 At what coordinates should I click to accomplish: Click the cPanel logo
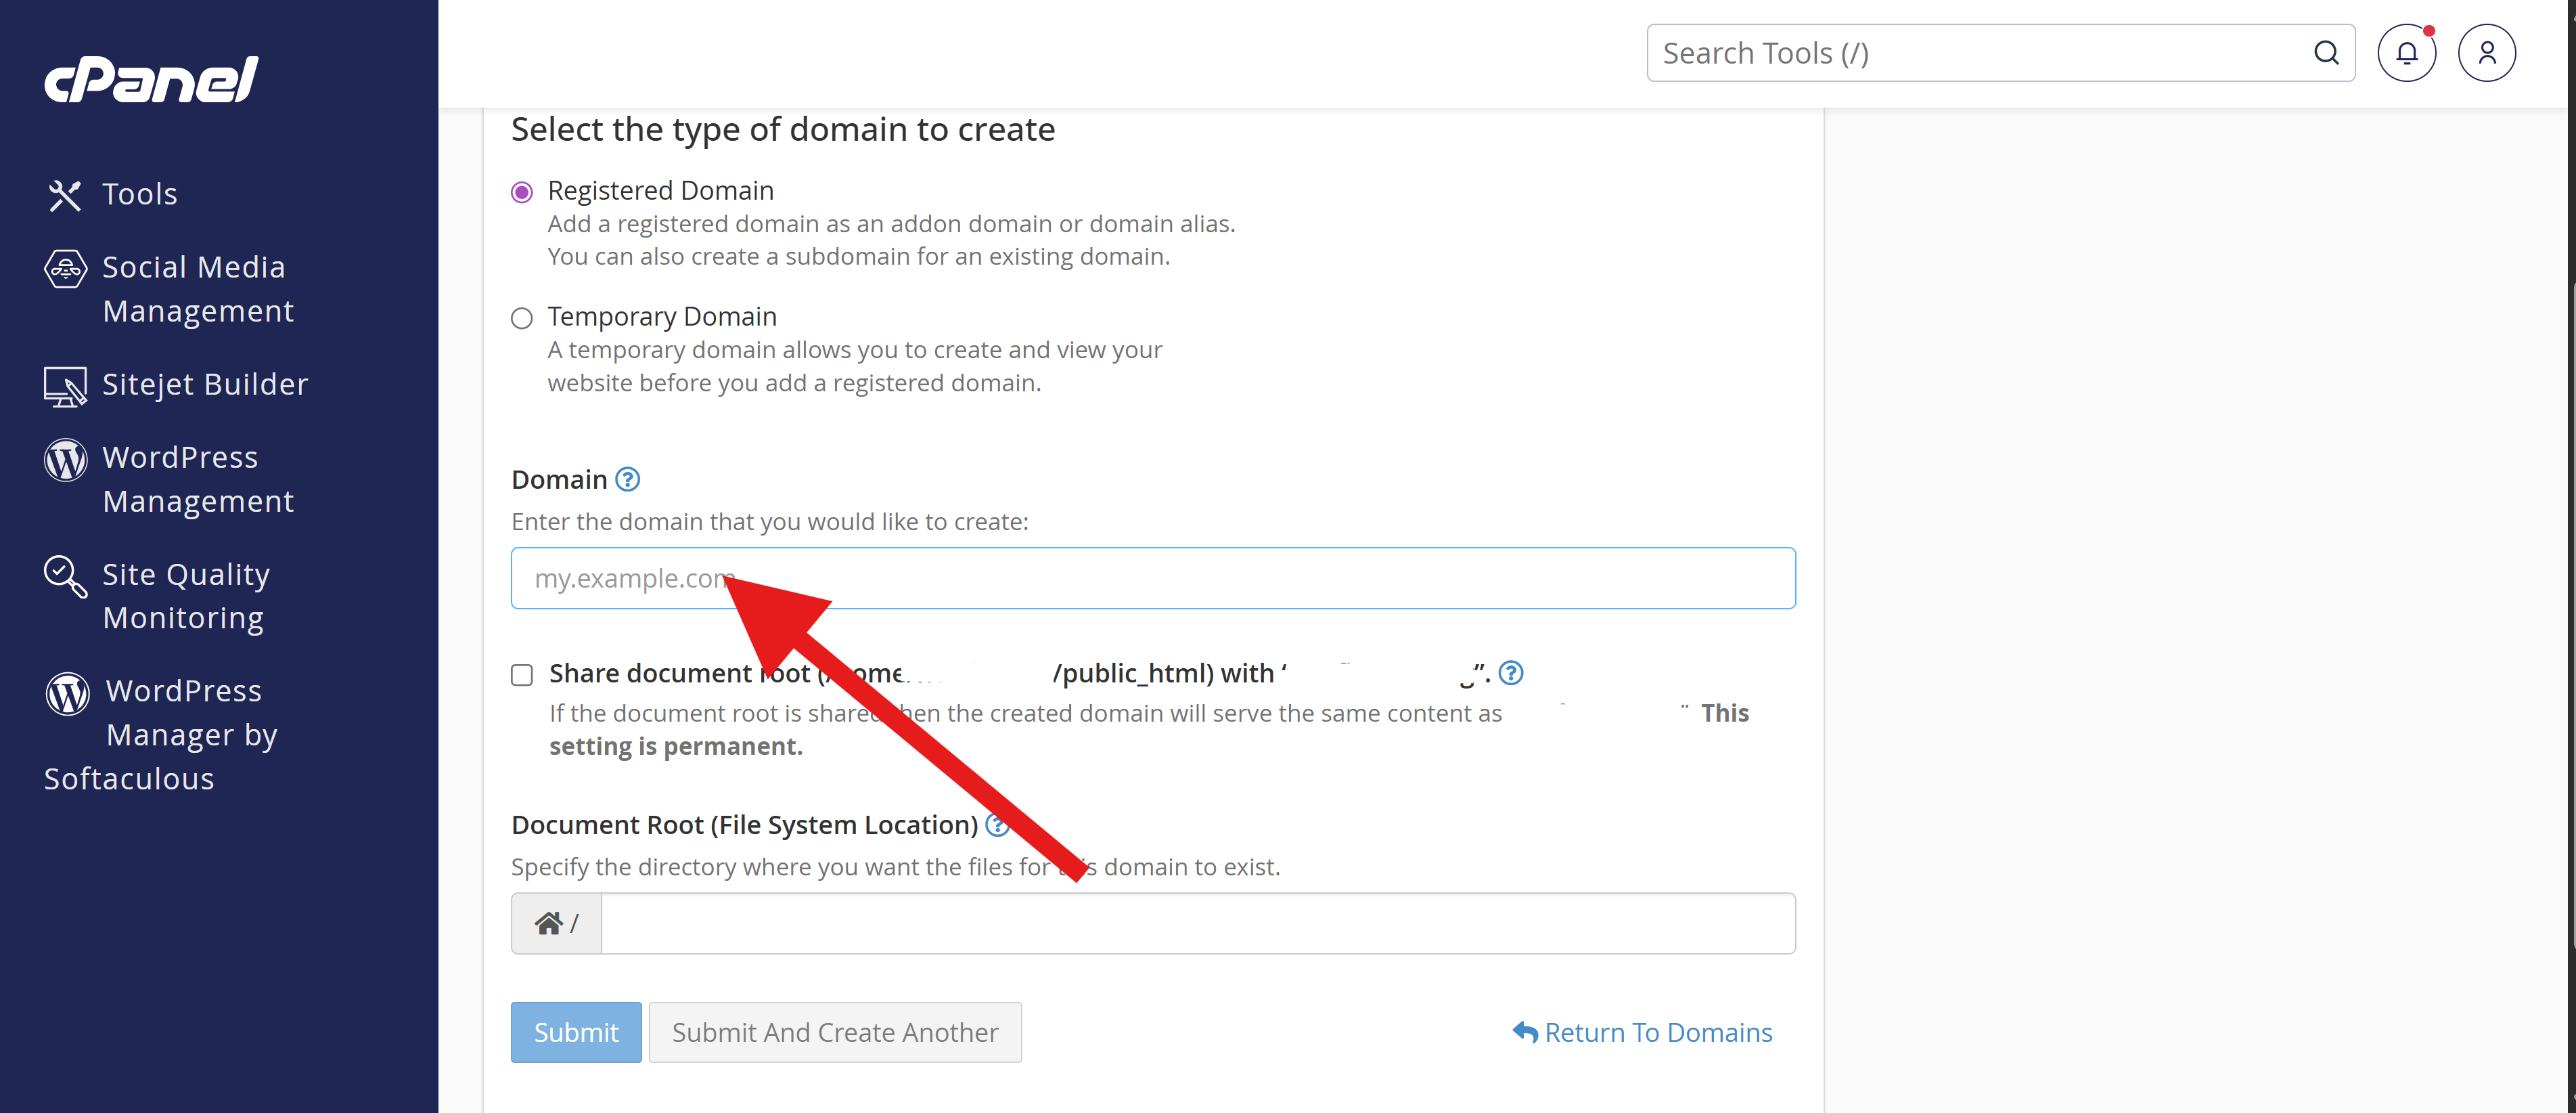tap(151, 79)
